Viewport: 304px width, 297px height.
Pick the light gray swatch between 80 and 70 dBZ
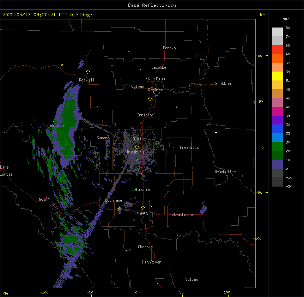click(x=277, y=32)
